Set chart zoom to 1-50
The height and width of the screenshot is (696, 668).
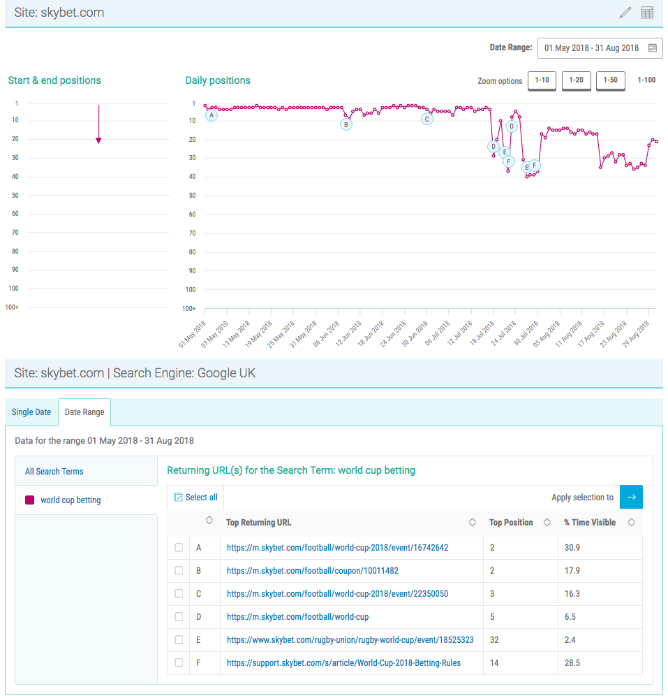[x=610, y=80]
